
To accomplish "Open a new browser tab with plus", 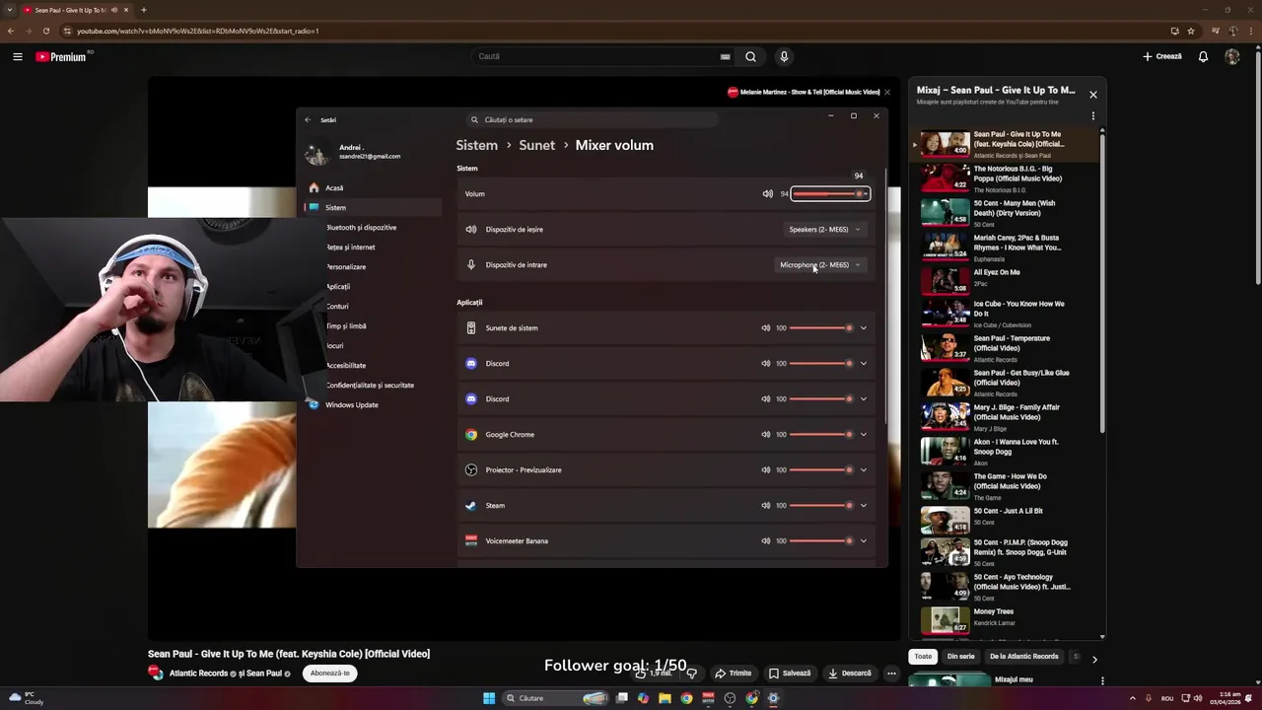I will (143, 10).
